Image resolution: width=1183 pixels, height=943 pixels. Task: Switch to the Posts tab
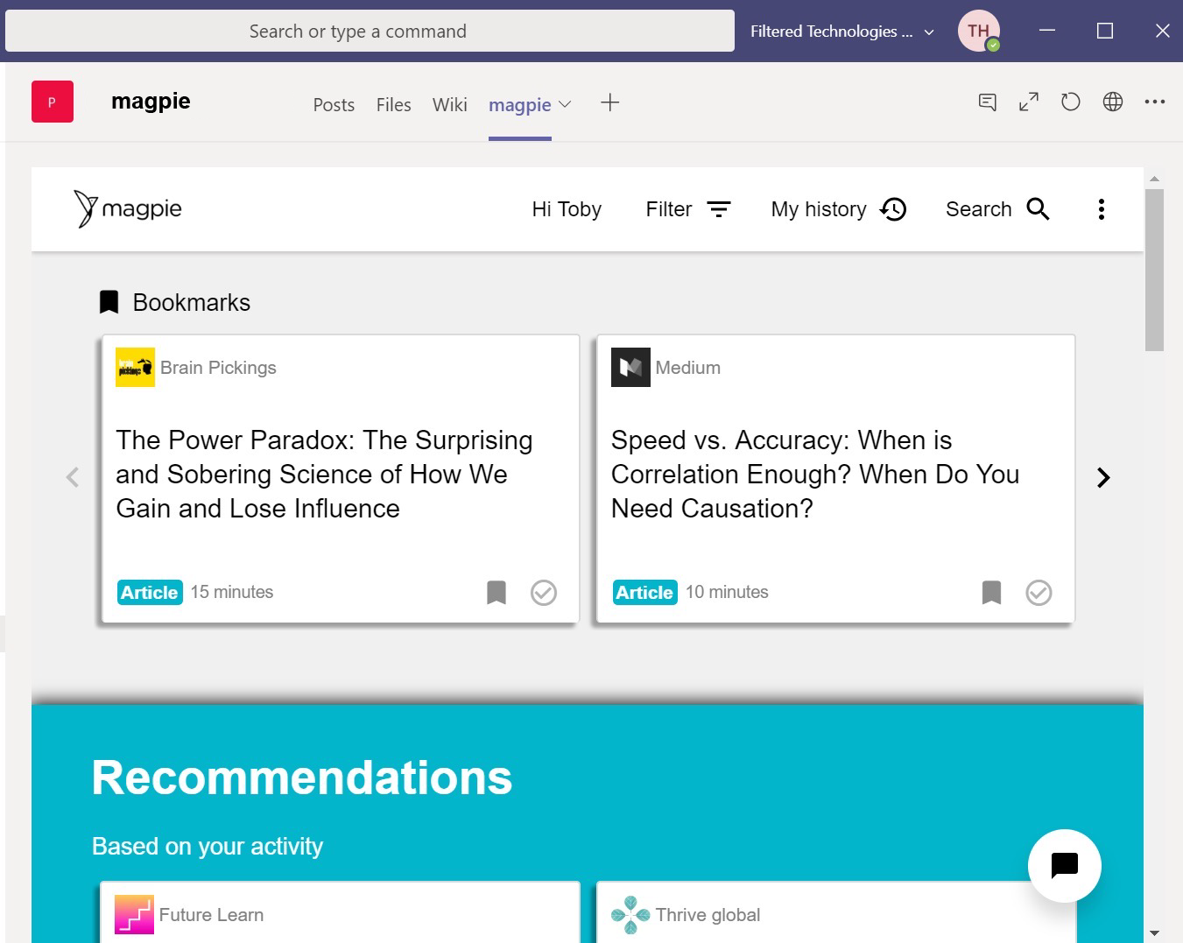(x=334, y=105)
